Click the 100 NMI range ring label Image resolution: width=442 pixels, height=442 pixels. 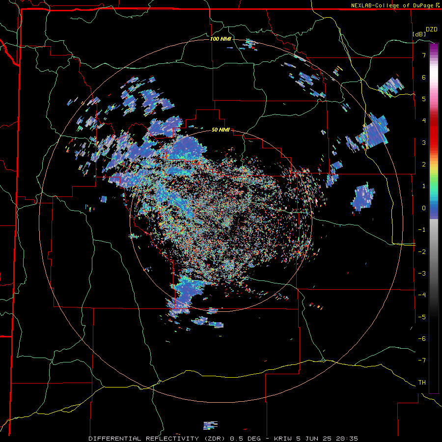221,39
